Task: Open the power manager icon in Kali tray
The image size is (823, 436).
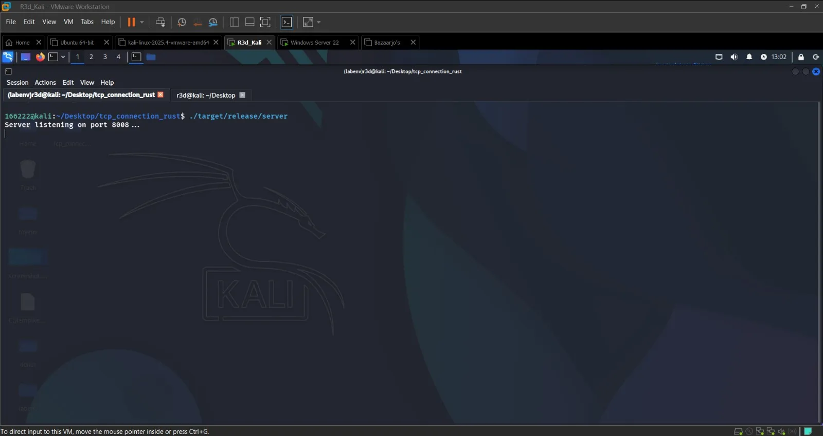Action: click(764, 57)
